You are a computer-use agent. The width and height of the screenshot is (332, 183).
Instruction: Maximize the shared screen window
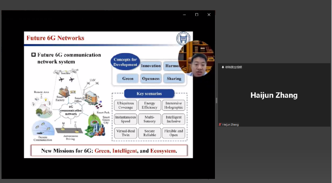[197, 15]
